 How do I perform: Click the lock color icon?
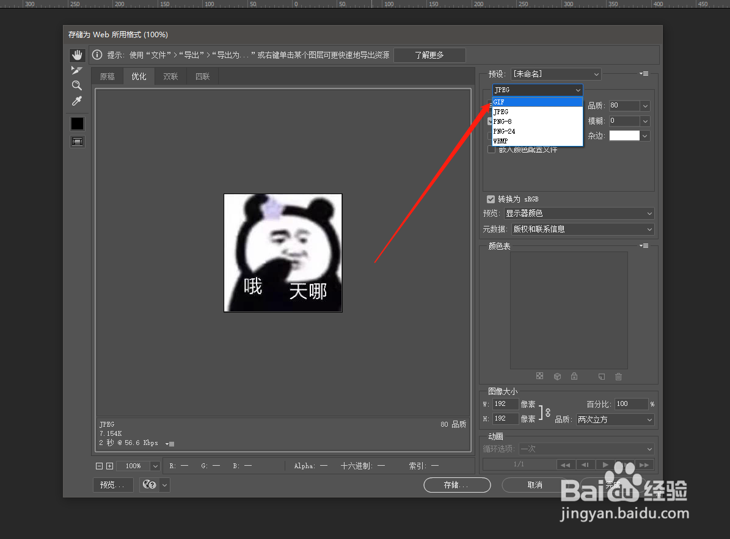point(574,376)
